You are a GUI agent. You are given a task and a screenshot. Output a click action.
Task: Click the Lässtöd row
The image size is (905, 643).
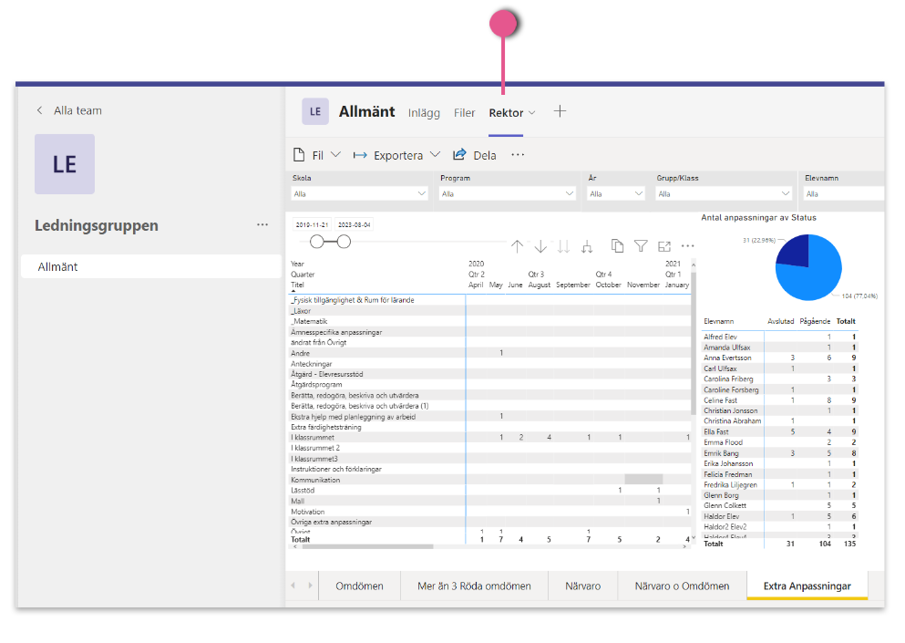coord(489,490)
